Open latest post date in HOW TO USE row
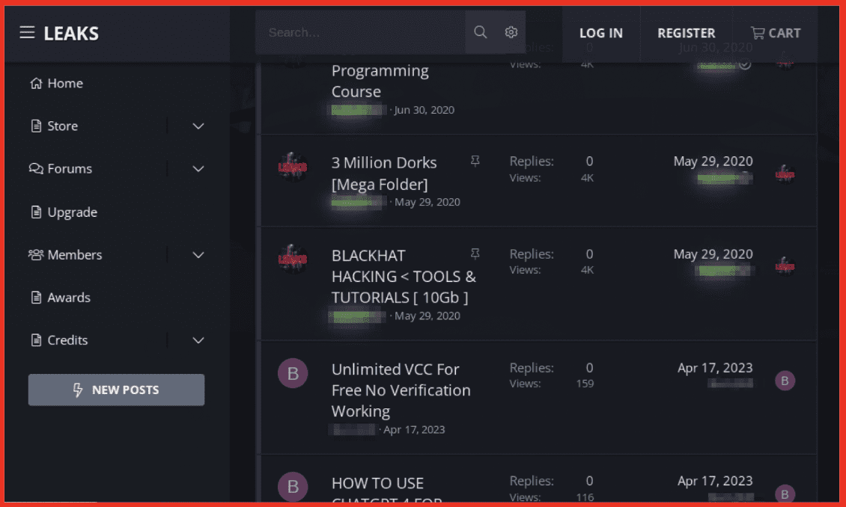This screenshot has height=507, width=846. pos(715,481)
